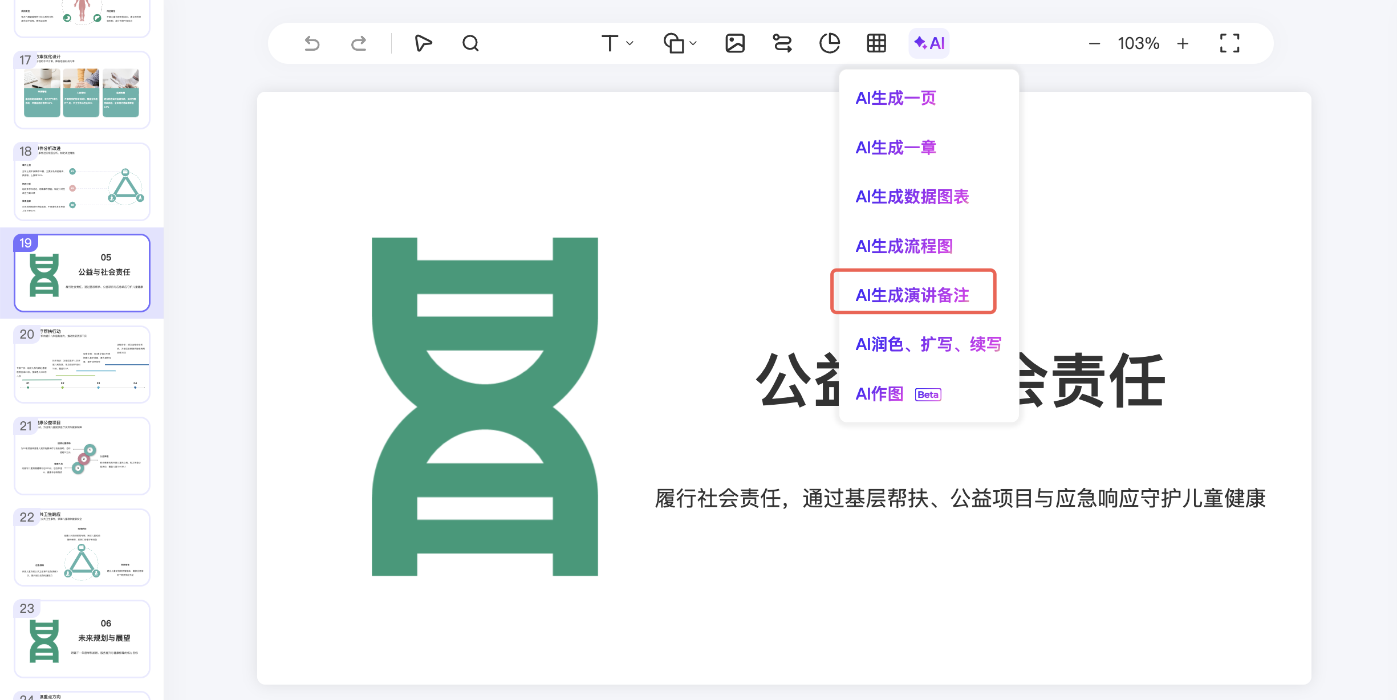Click the undo arrow icon
The height and width of the screenshot is (700, 1397).
tap(312, 43)
